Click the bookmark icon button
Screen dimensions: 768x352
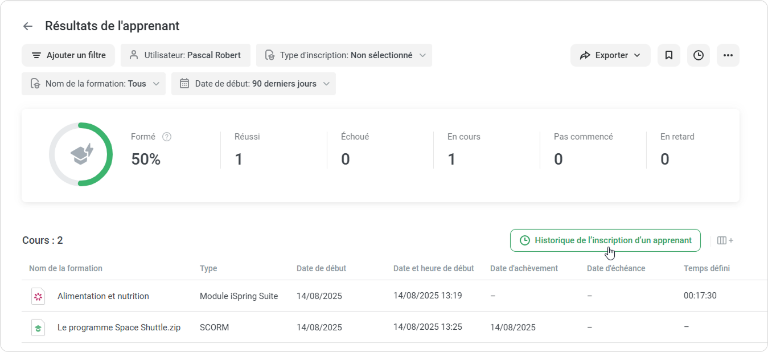pyautogui.click(x=669, y=55)
